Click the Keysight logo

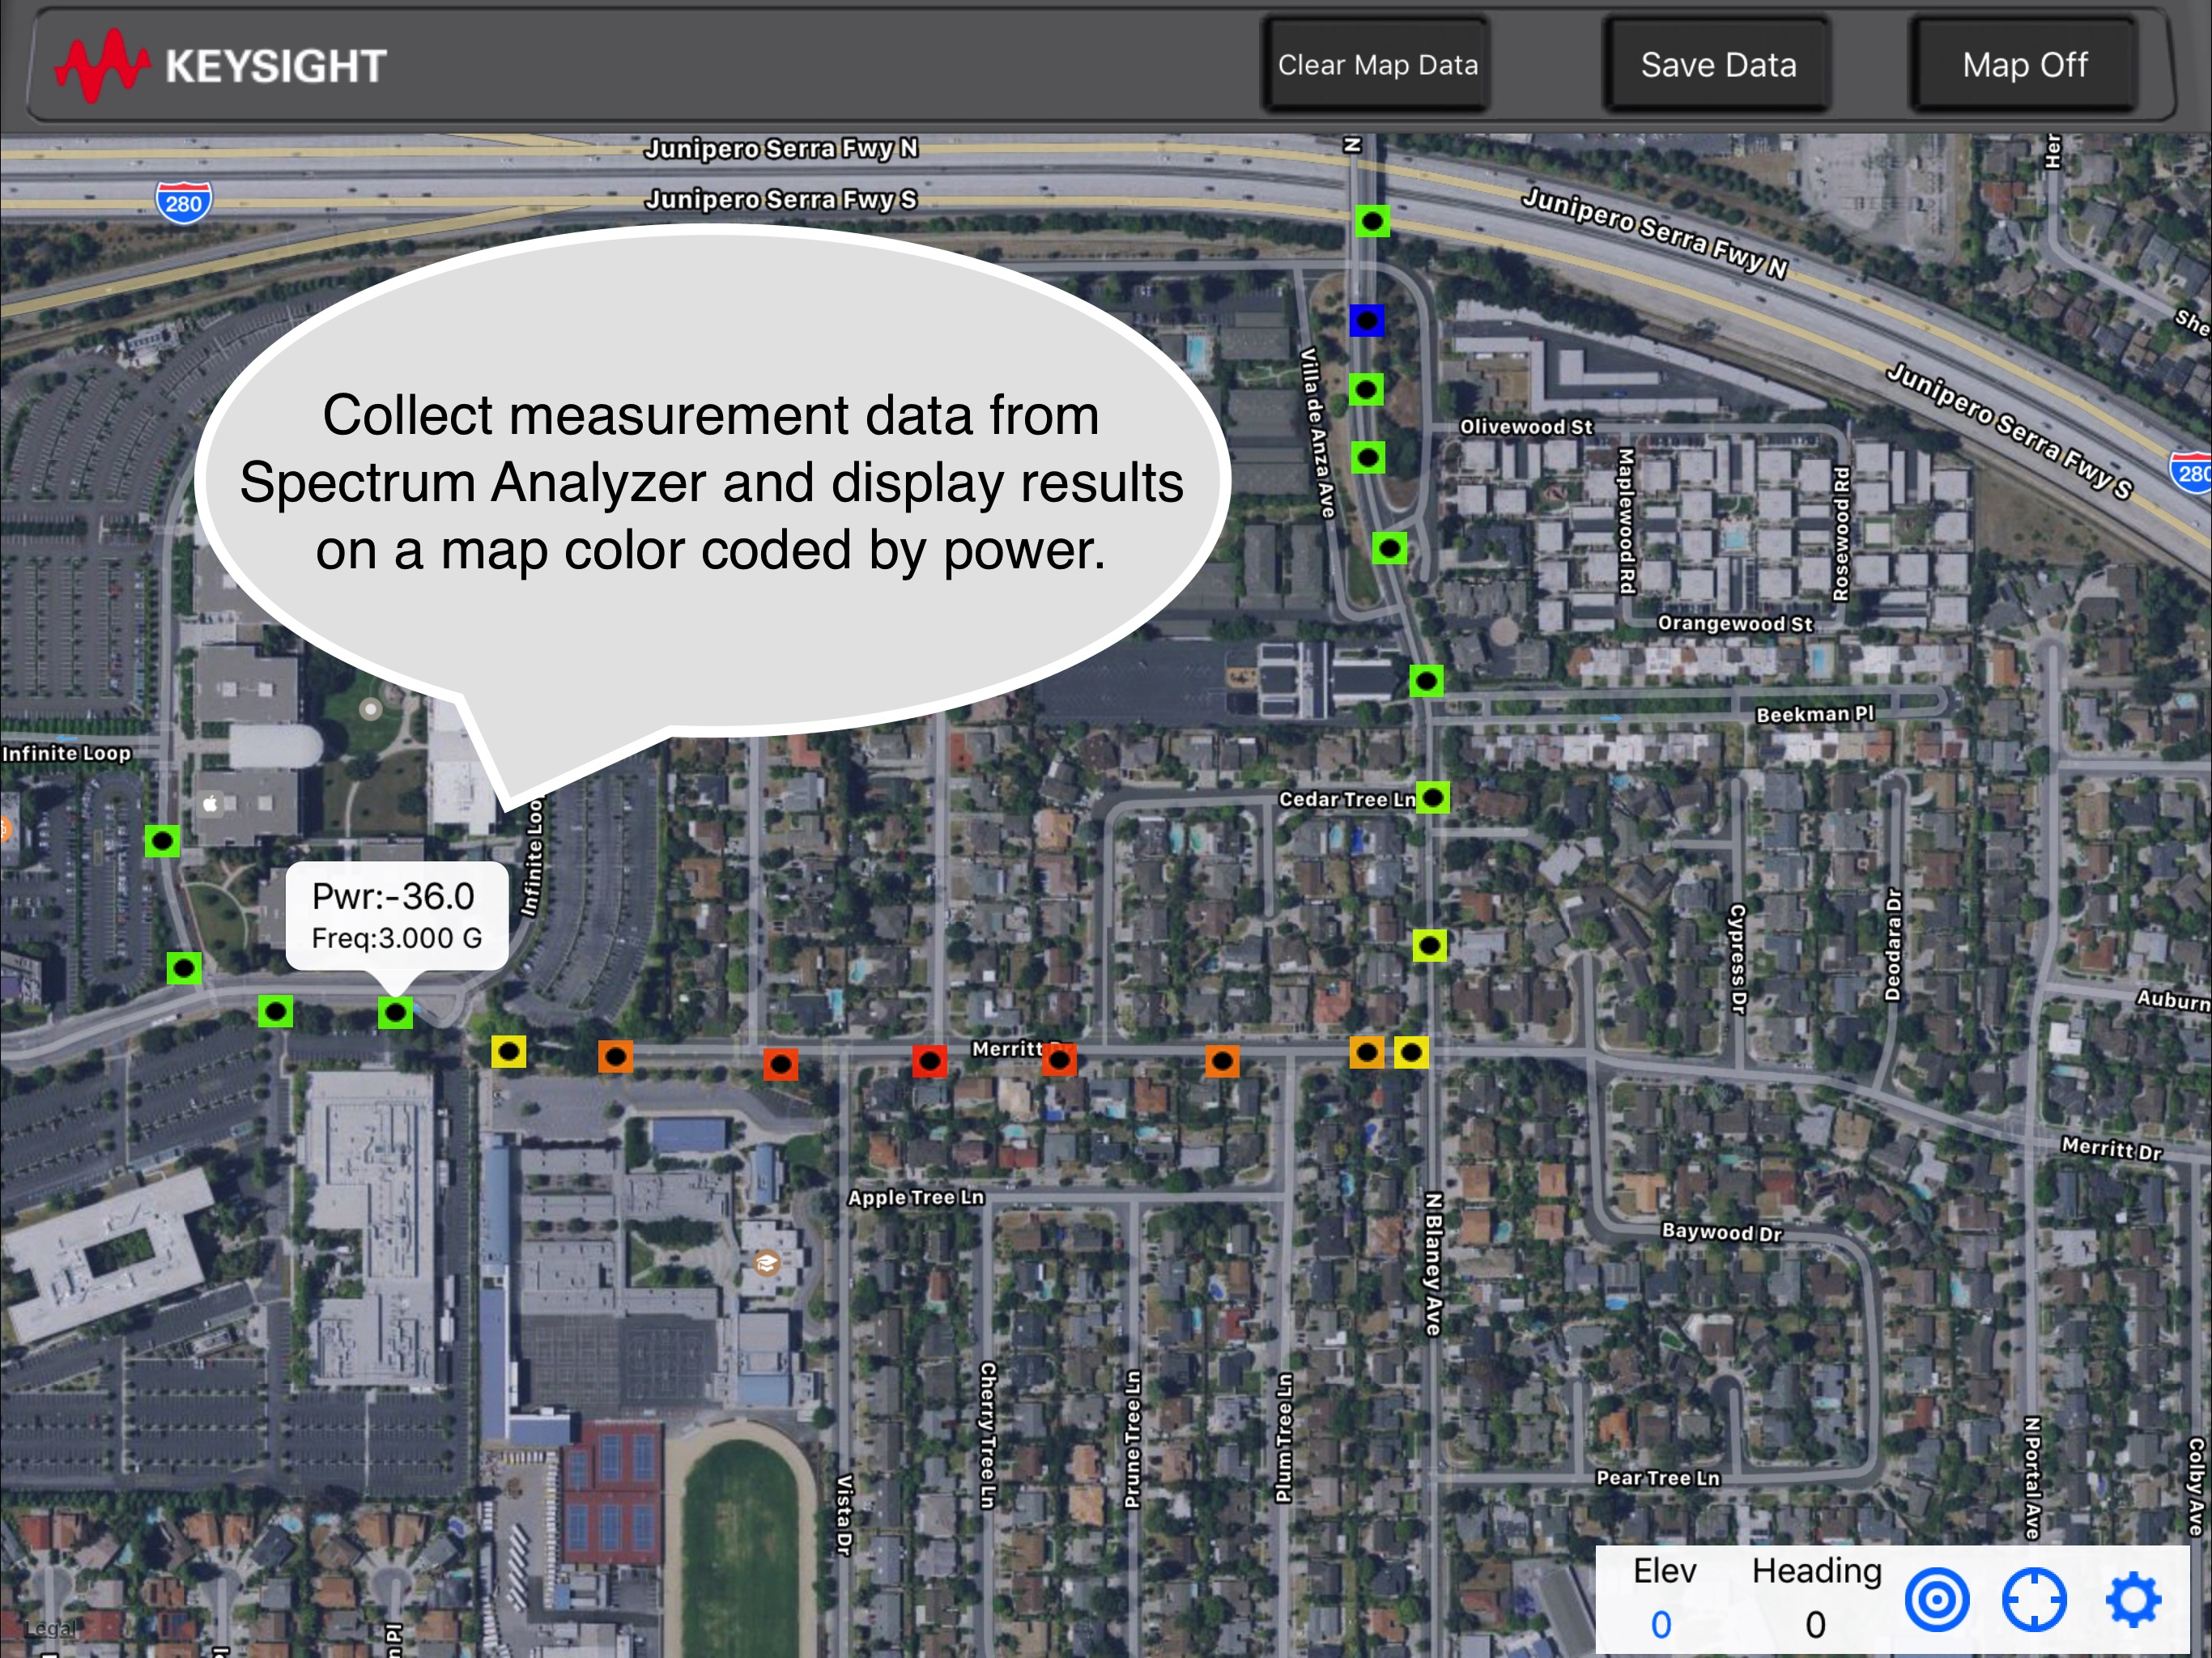[221, 65]
